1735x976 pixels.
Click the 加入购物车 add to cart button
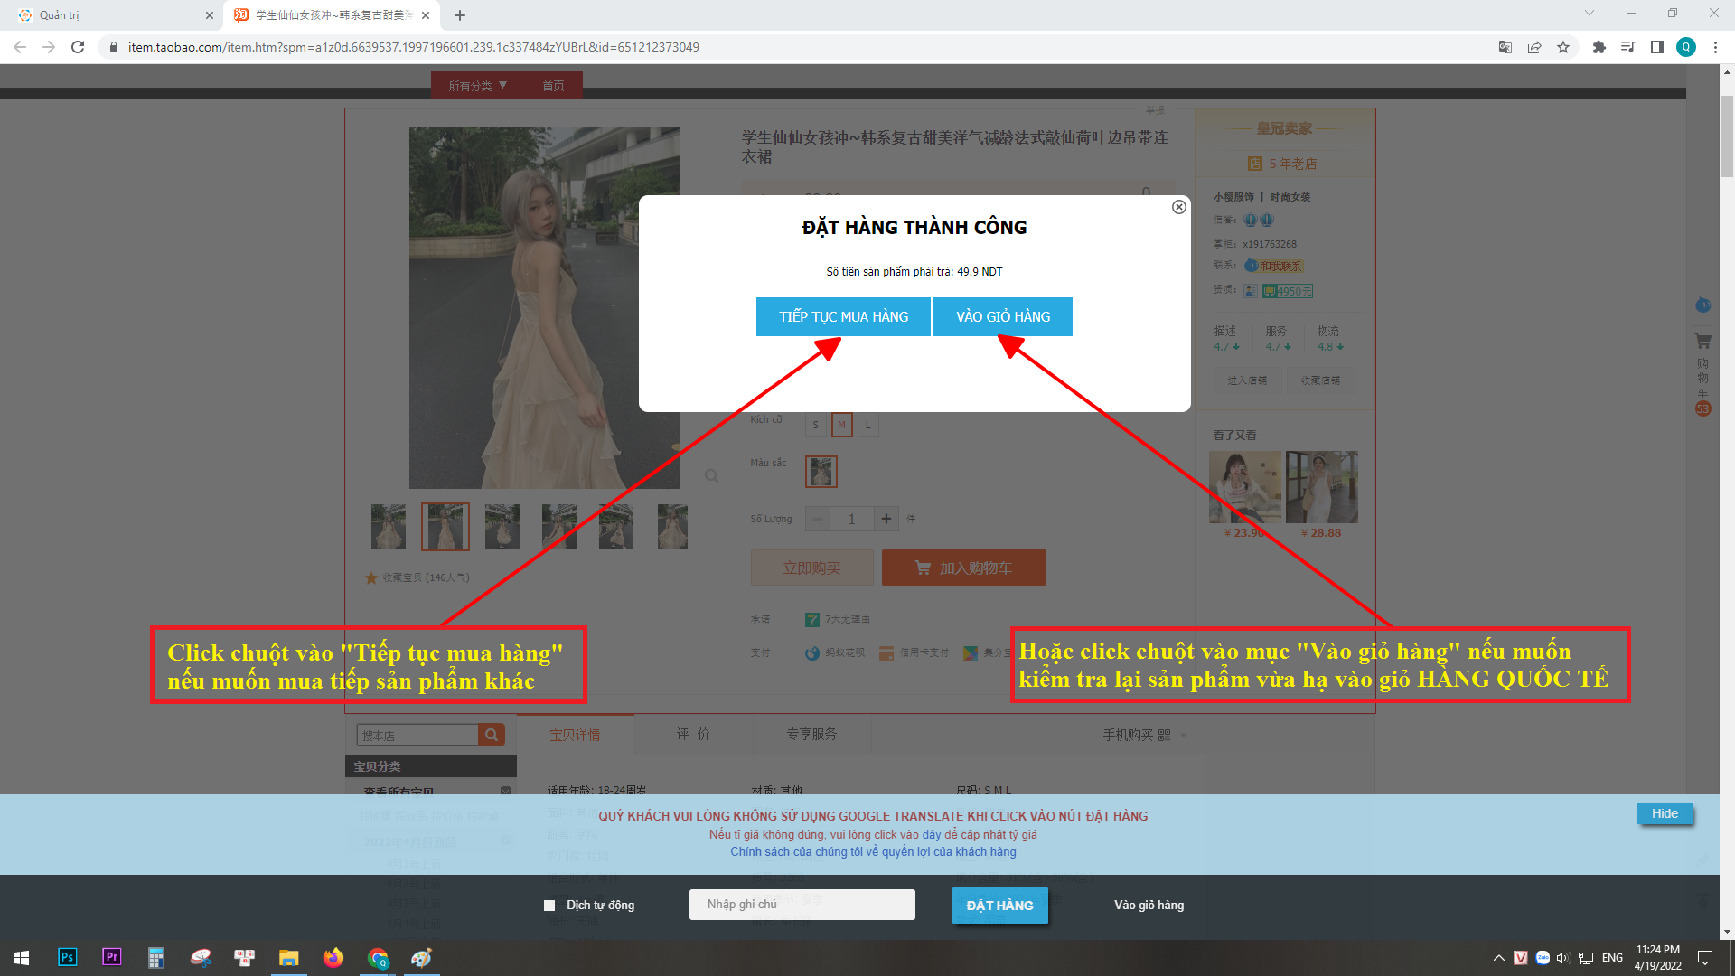click(964, 568)
